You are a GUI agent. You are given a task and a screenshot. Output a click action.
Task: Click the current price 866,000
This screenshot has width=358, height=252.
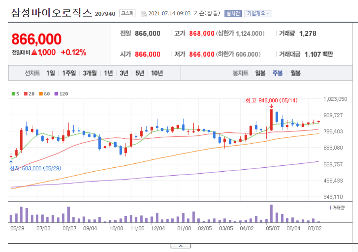tap(37, 39)
